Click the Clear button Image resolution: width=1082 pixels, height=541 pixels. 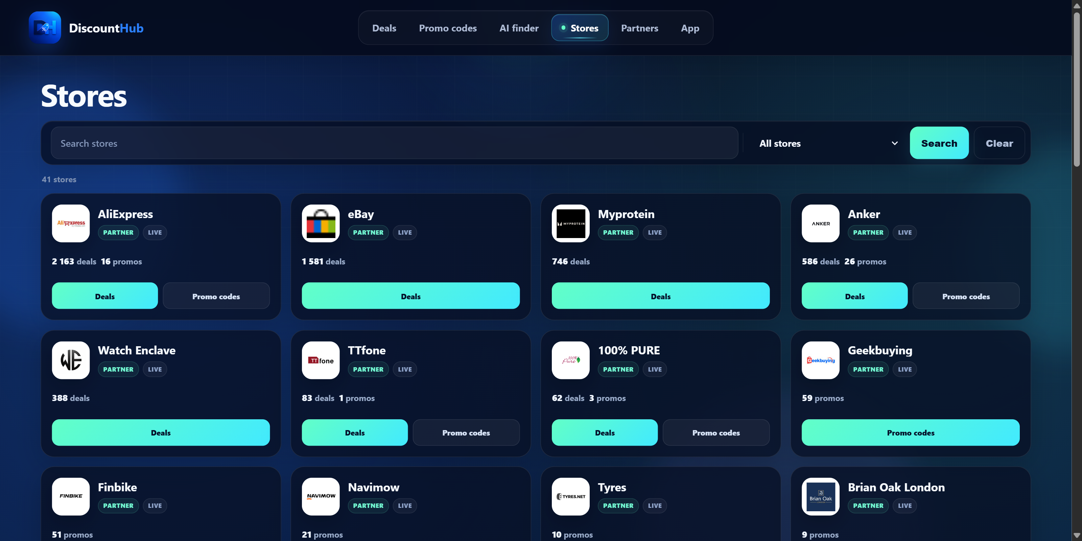coord(999,143)
